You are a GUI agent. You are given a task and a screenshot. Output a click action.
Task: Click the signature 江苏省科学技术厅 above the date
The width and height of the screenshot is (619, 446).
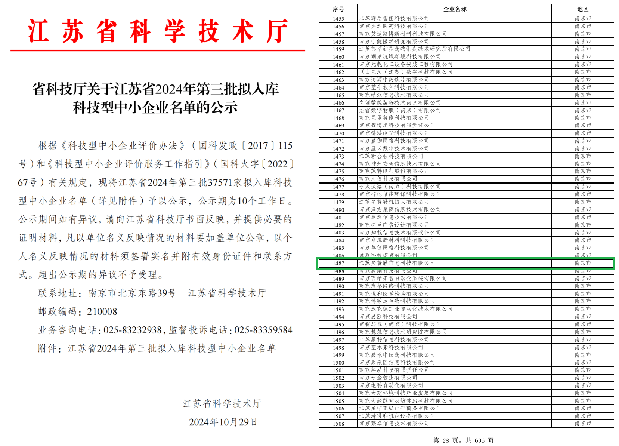pos(222,404)
